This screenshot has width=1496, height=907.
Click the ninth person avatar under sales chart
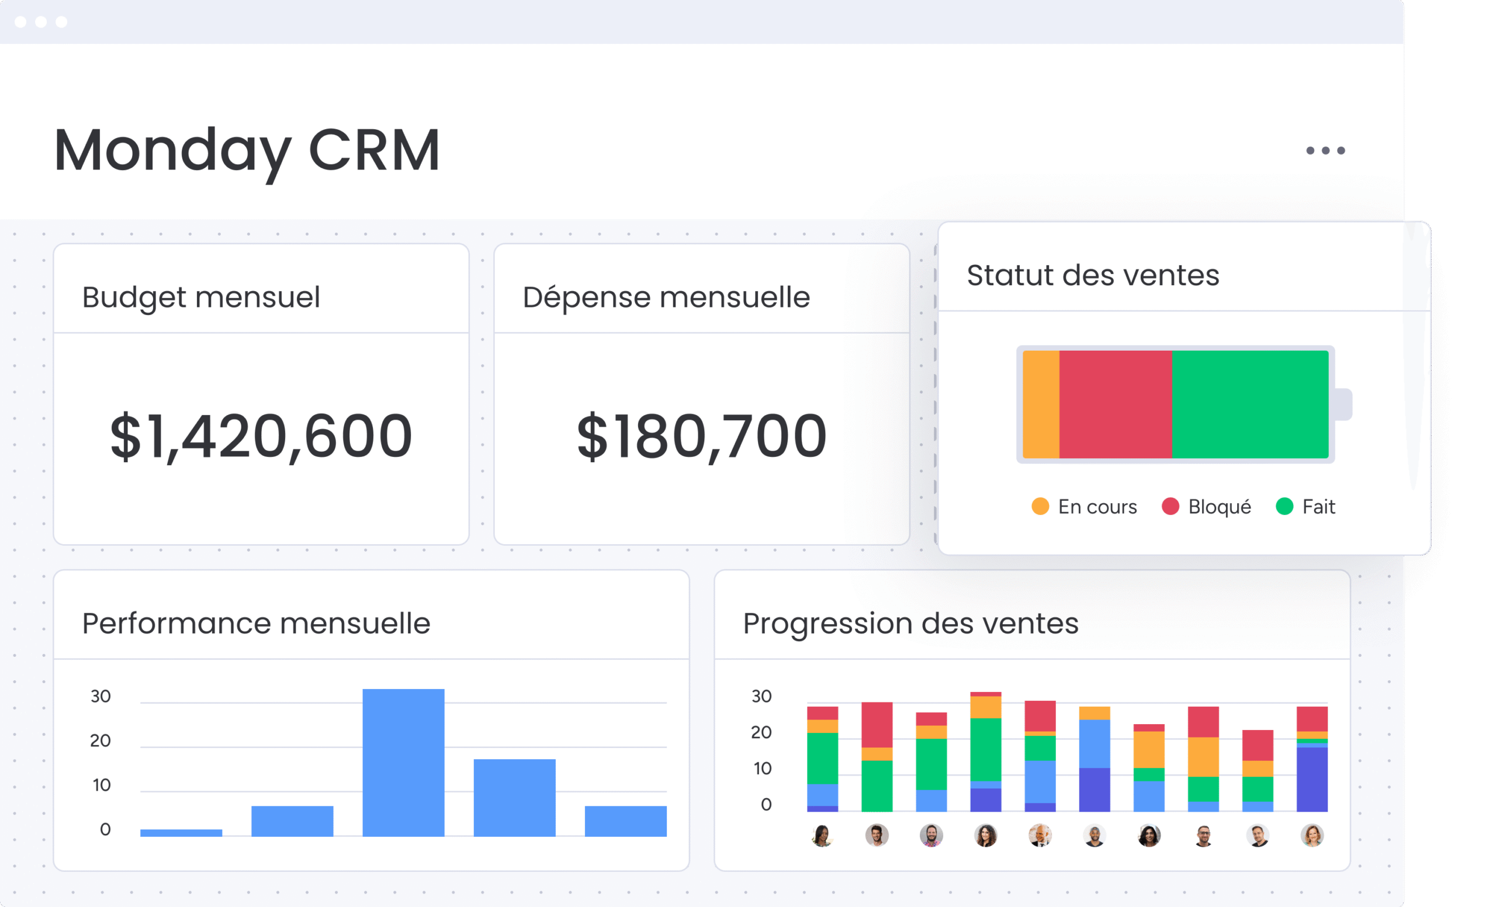(x=1258, y=835)
